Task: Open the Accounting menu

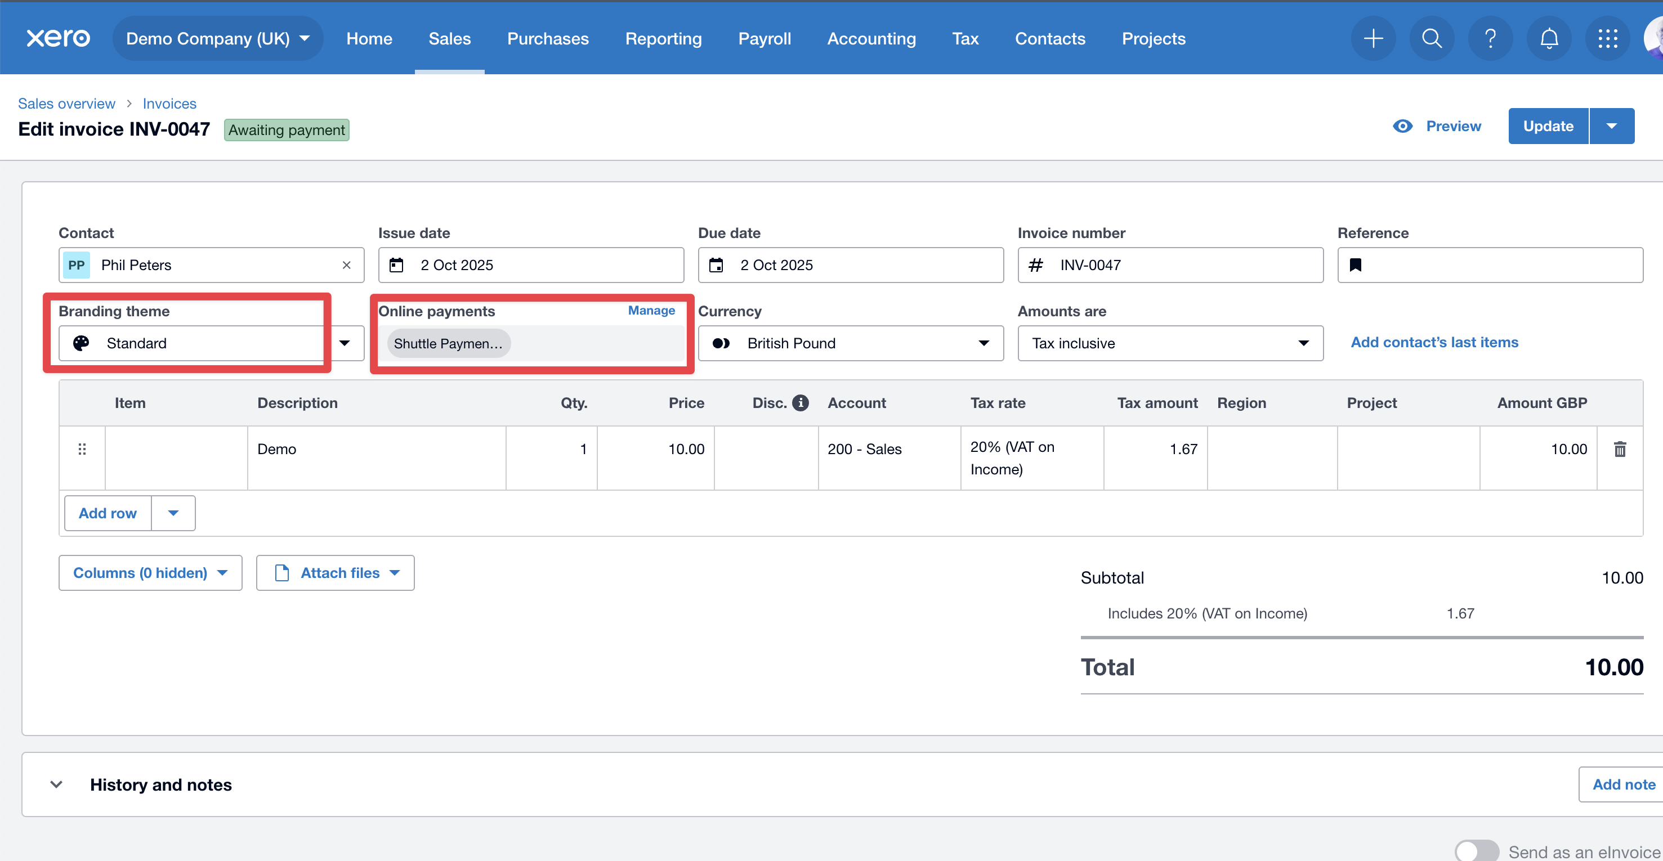Action: (871, 39)
